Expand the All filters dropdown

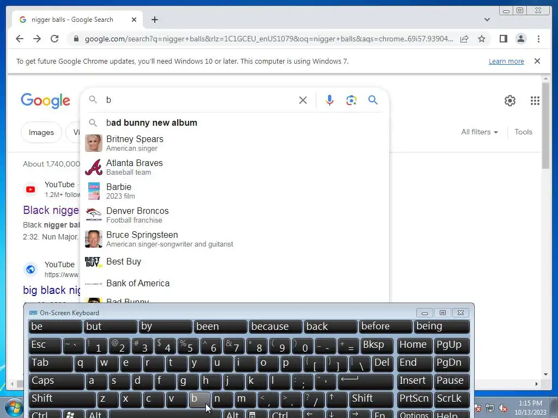(x=480, y=132)
